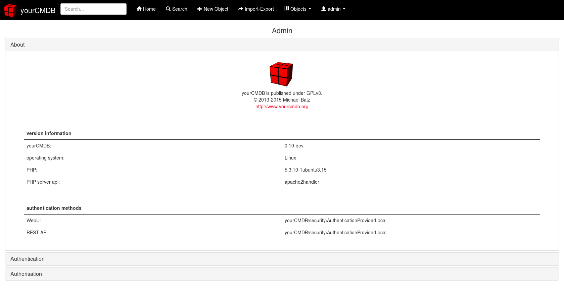Image resolution: width=564 pixels, height=308 pixels.
Task: Click the 0.10-dev version value
Action: pyautogui.click(x=294, y=146)
